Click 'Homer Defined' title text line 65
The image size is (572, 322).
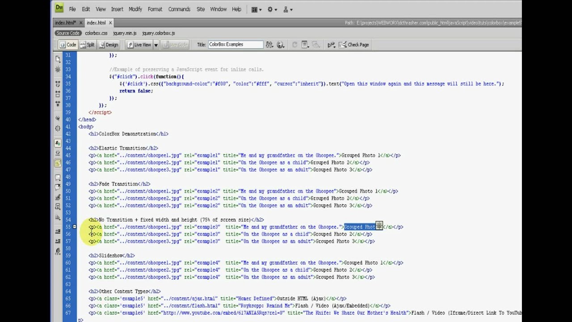257,298
